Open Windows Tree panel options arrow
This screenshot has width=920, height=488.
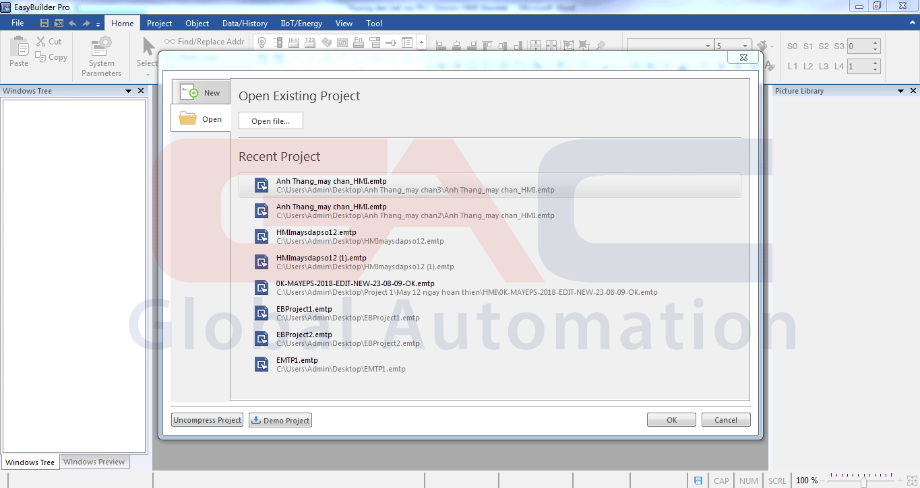pos(128,91)
